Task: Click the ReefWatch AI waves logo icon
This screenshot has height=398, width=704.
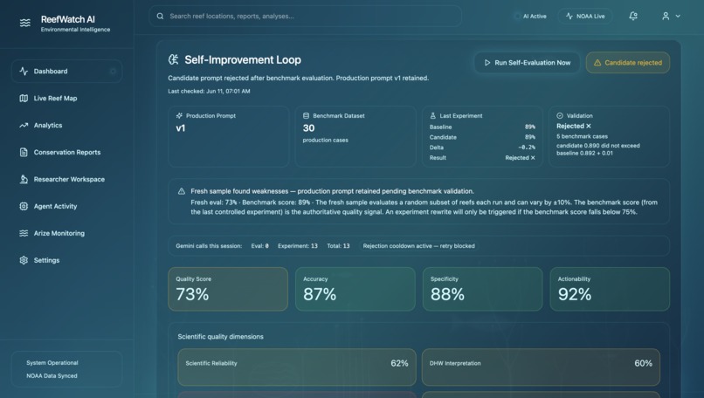Action: coord(25,23)
